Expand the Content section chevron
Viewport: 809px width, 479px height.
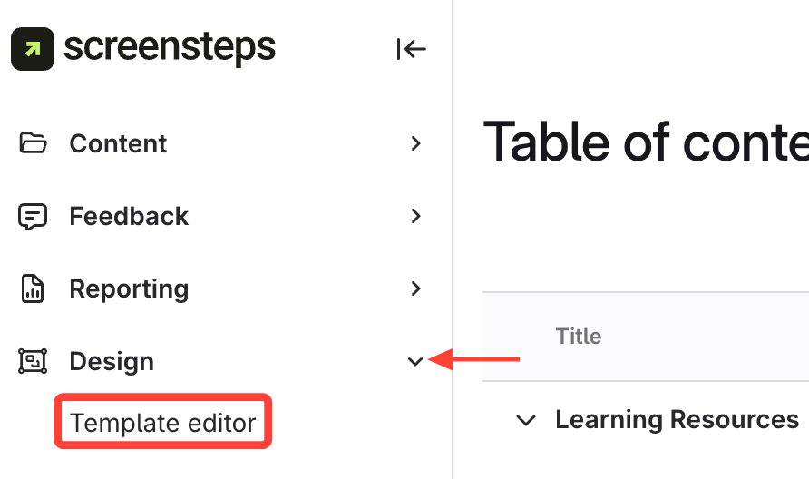point(415,143)
